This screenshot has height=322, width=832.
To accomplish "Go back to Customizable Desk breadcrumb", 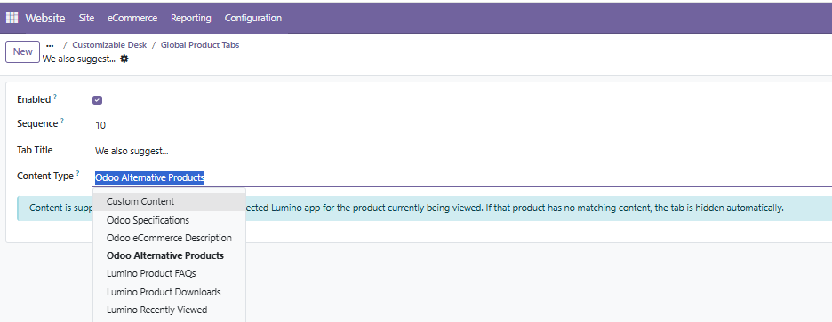I will tap(109, 45).
